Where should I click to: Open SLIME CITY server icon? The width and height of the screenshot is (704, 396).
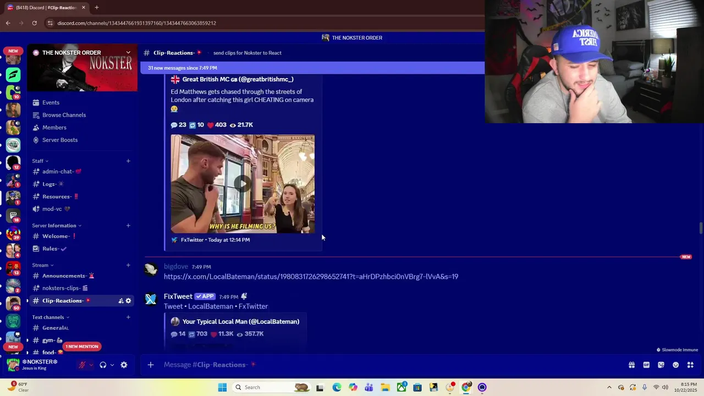point(13,321)
